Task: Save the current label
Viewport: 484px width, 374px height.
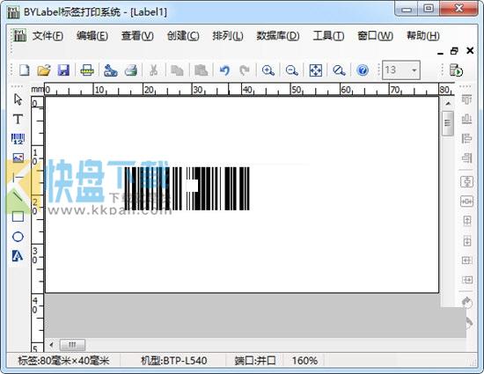Action: tap(63, 70)
